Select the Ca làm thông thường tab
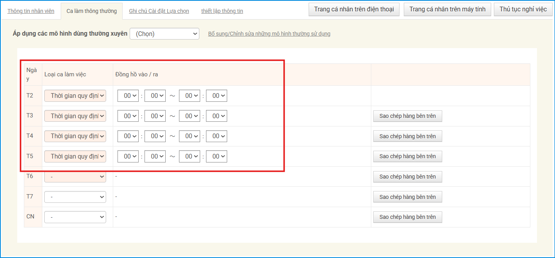 (x=92, y=11)
